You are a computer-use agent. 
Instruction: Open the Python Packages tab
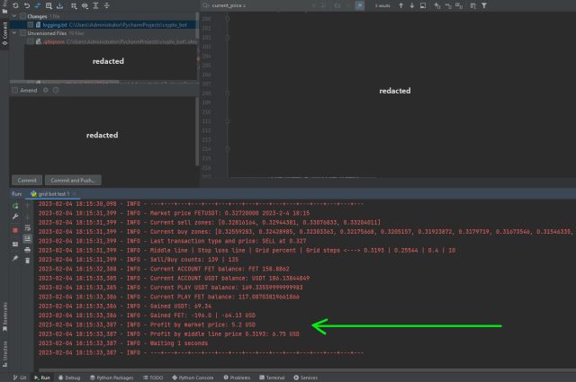tap(112, 378)
